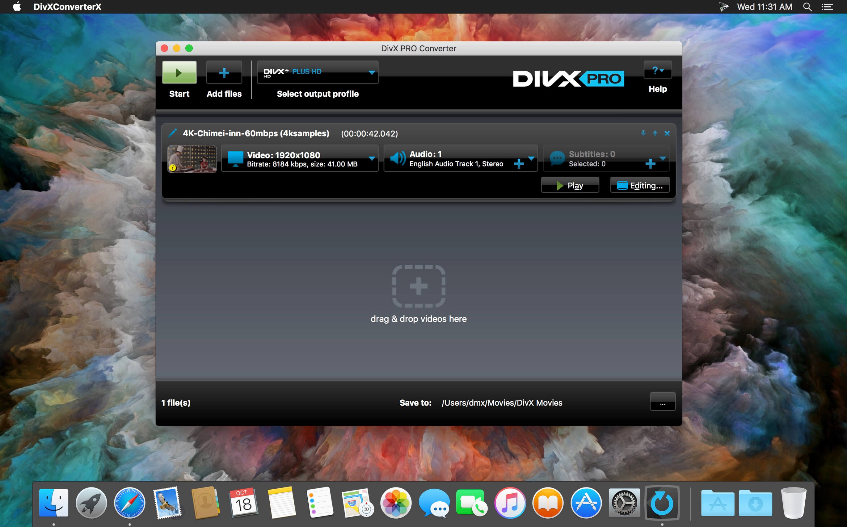This screenshot has width=847, height=527.
Task: Remove the 4K-Chimei-inn file with the X icon
Action: pos(667,133)
